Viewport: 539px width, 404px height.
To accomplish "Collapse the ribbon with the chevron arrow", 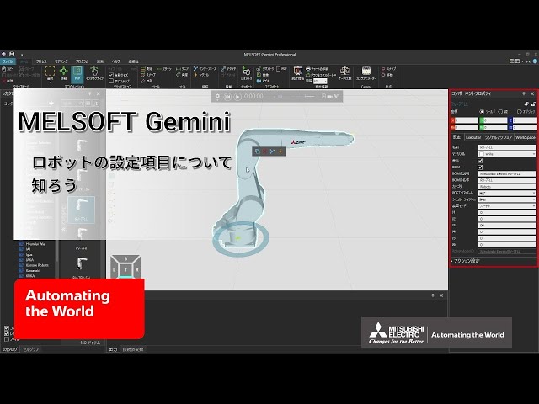I will click(x=528, y=61).
